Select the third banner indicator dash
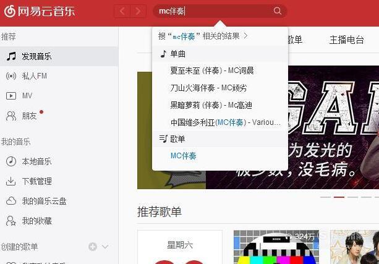The height and width of the screenshot is (264, 379). (x=352, y=197)
